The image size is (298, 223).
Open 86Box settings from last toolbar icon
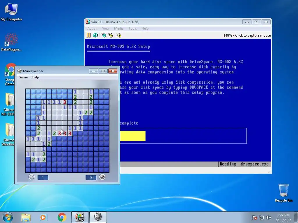point(119,35)
